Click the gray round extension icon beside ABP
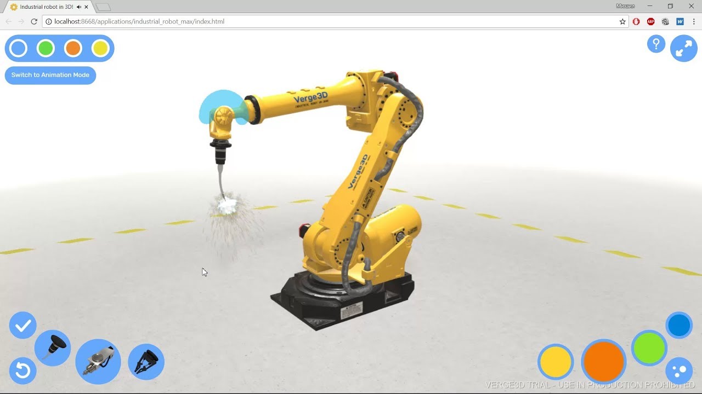This screenshot has height=394, width=702. coord(665,21)
